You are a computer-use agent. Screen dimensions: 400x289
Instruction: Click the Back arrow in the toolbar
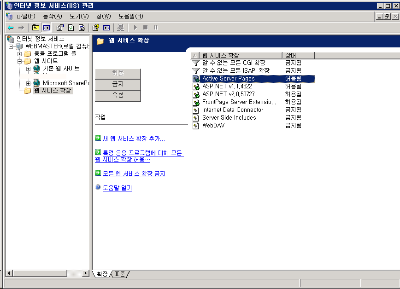coord(11,28)
